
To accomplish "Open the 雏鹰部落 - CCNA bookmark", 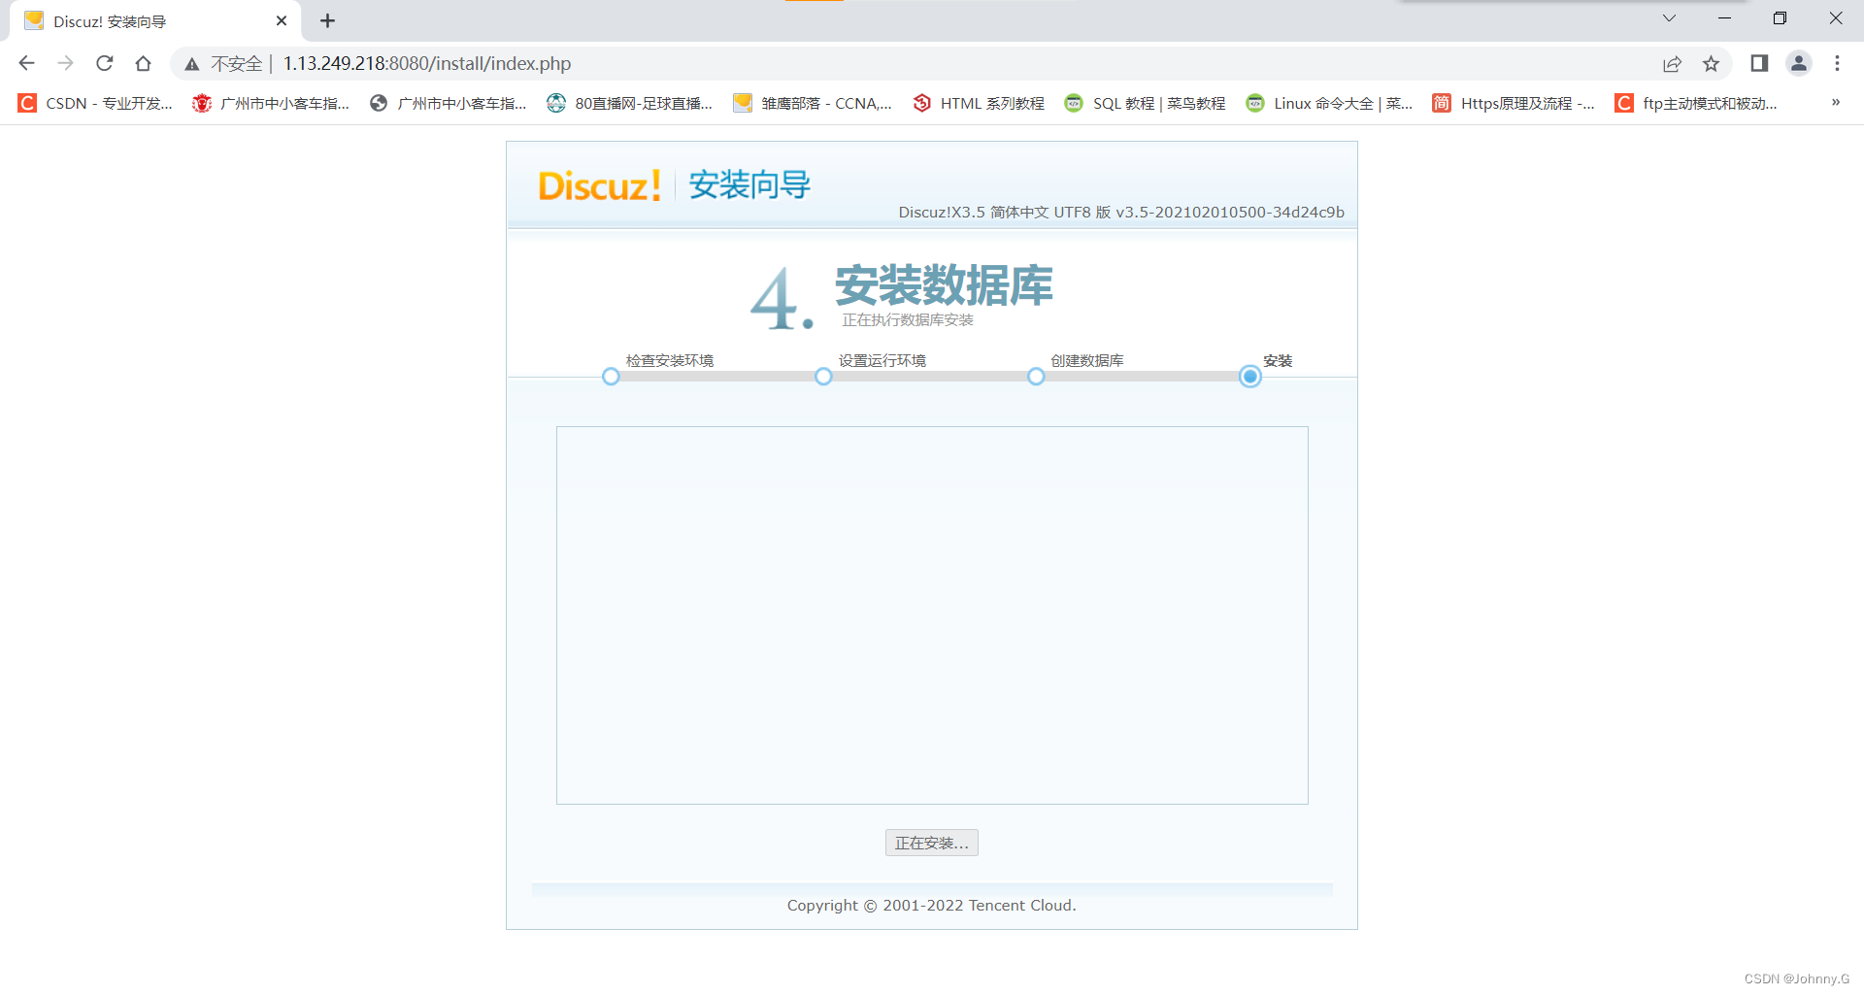I will 813,103.
